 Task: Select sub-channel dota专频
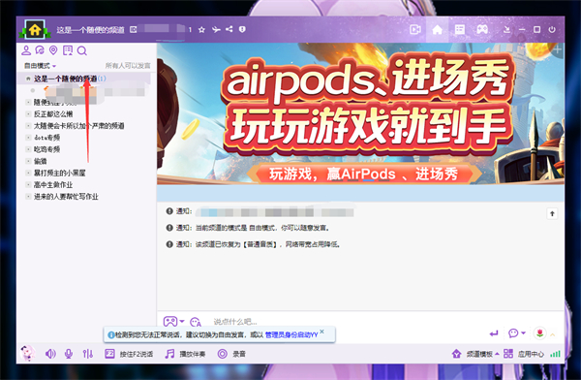tap(46, 138)
